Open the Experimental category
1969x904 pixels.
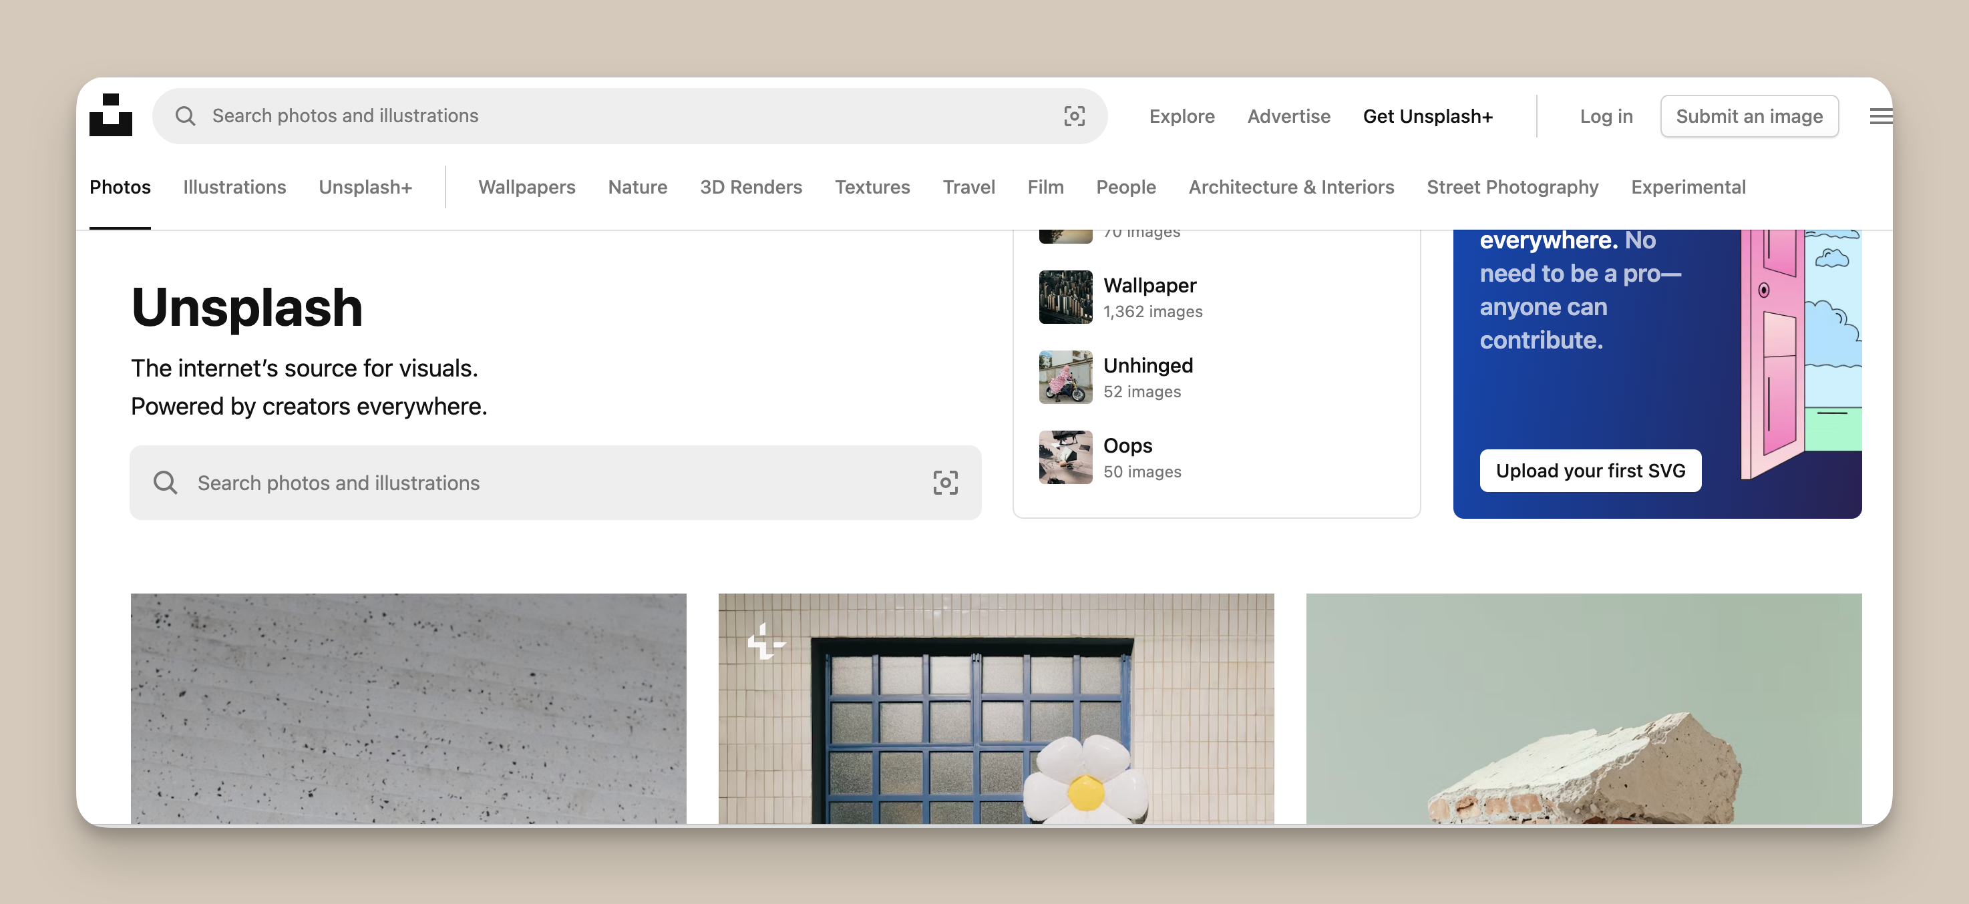pyautogui.click(x=1688, y=187)
